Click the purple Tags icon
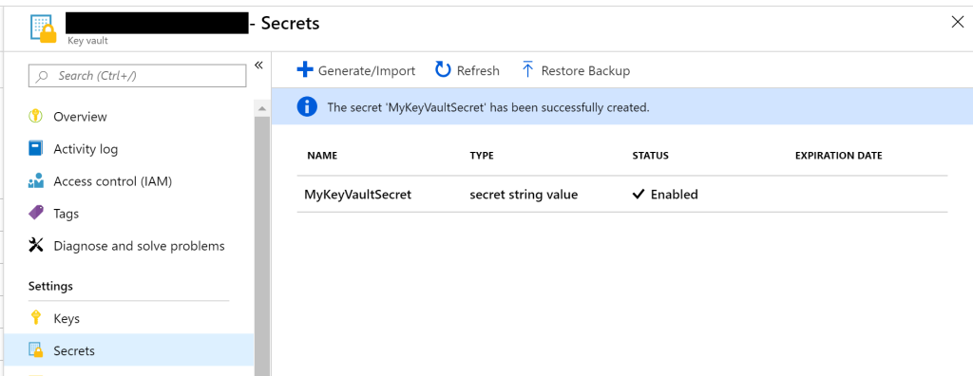This screenshot has width=973, height=376. pos(36,213)
